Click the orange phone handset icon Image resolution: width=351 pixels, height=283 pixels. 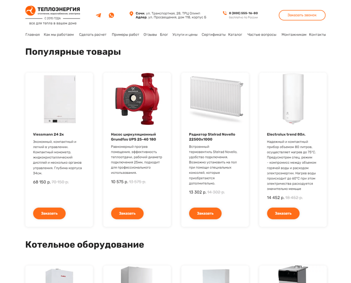tap(225, 13)
